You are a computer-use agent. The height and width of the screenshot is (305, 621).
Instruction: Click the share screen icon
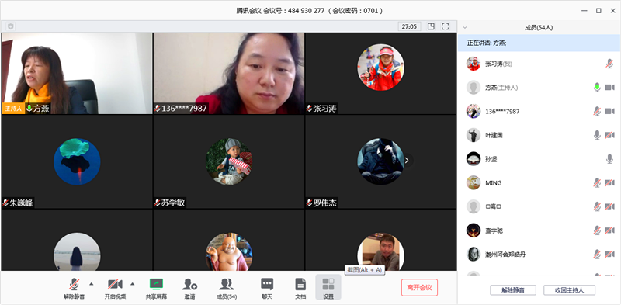tap(156, 284)
